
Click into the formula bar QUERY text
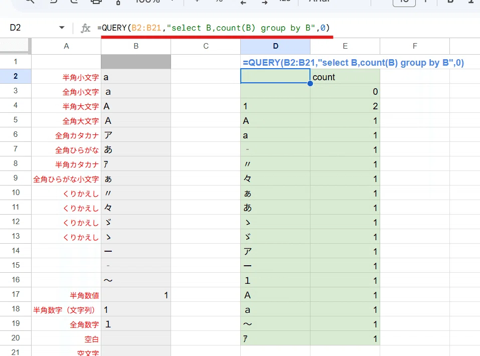(x=213, y=28)
